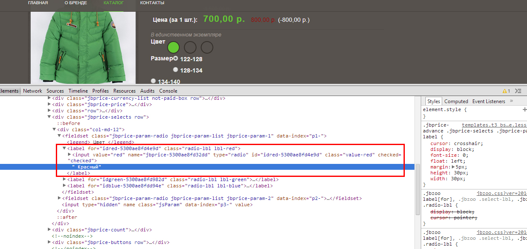Go to the Audits panel

pos(147,91)
